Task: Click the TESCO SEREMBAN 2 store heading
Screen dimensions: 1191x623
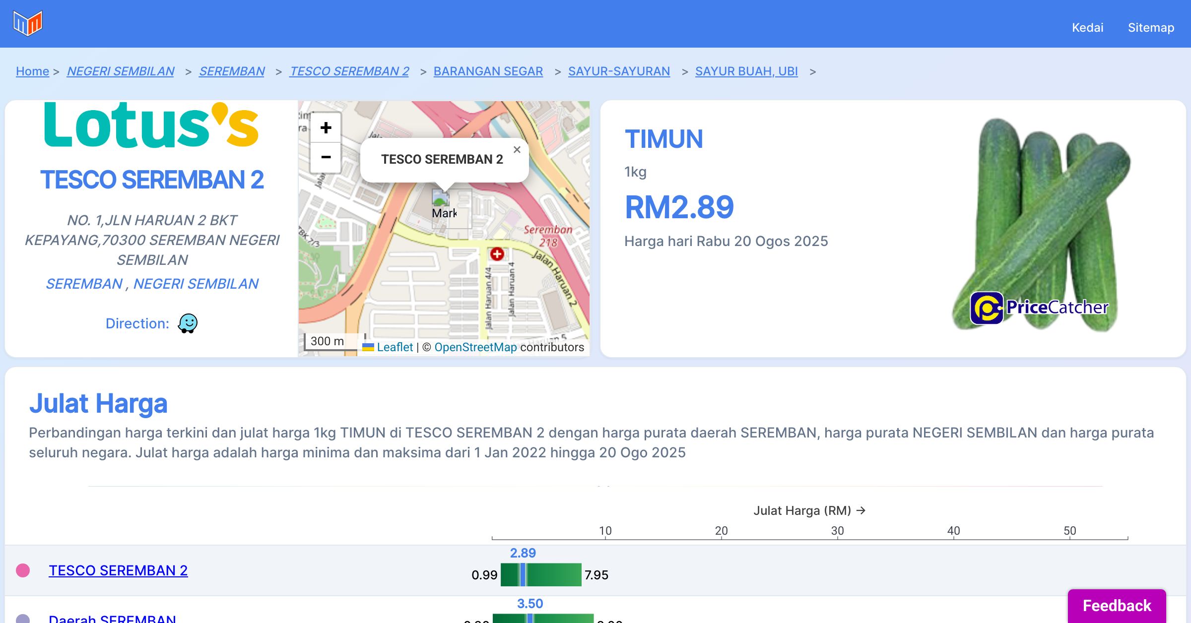Action: coord(152,180)
